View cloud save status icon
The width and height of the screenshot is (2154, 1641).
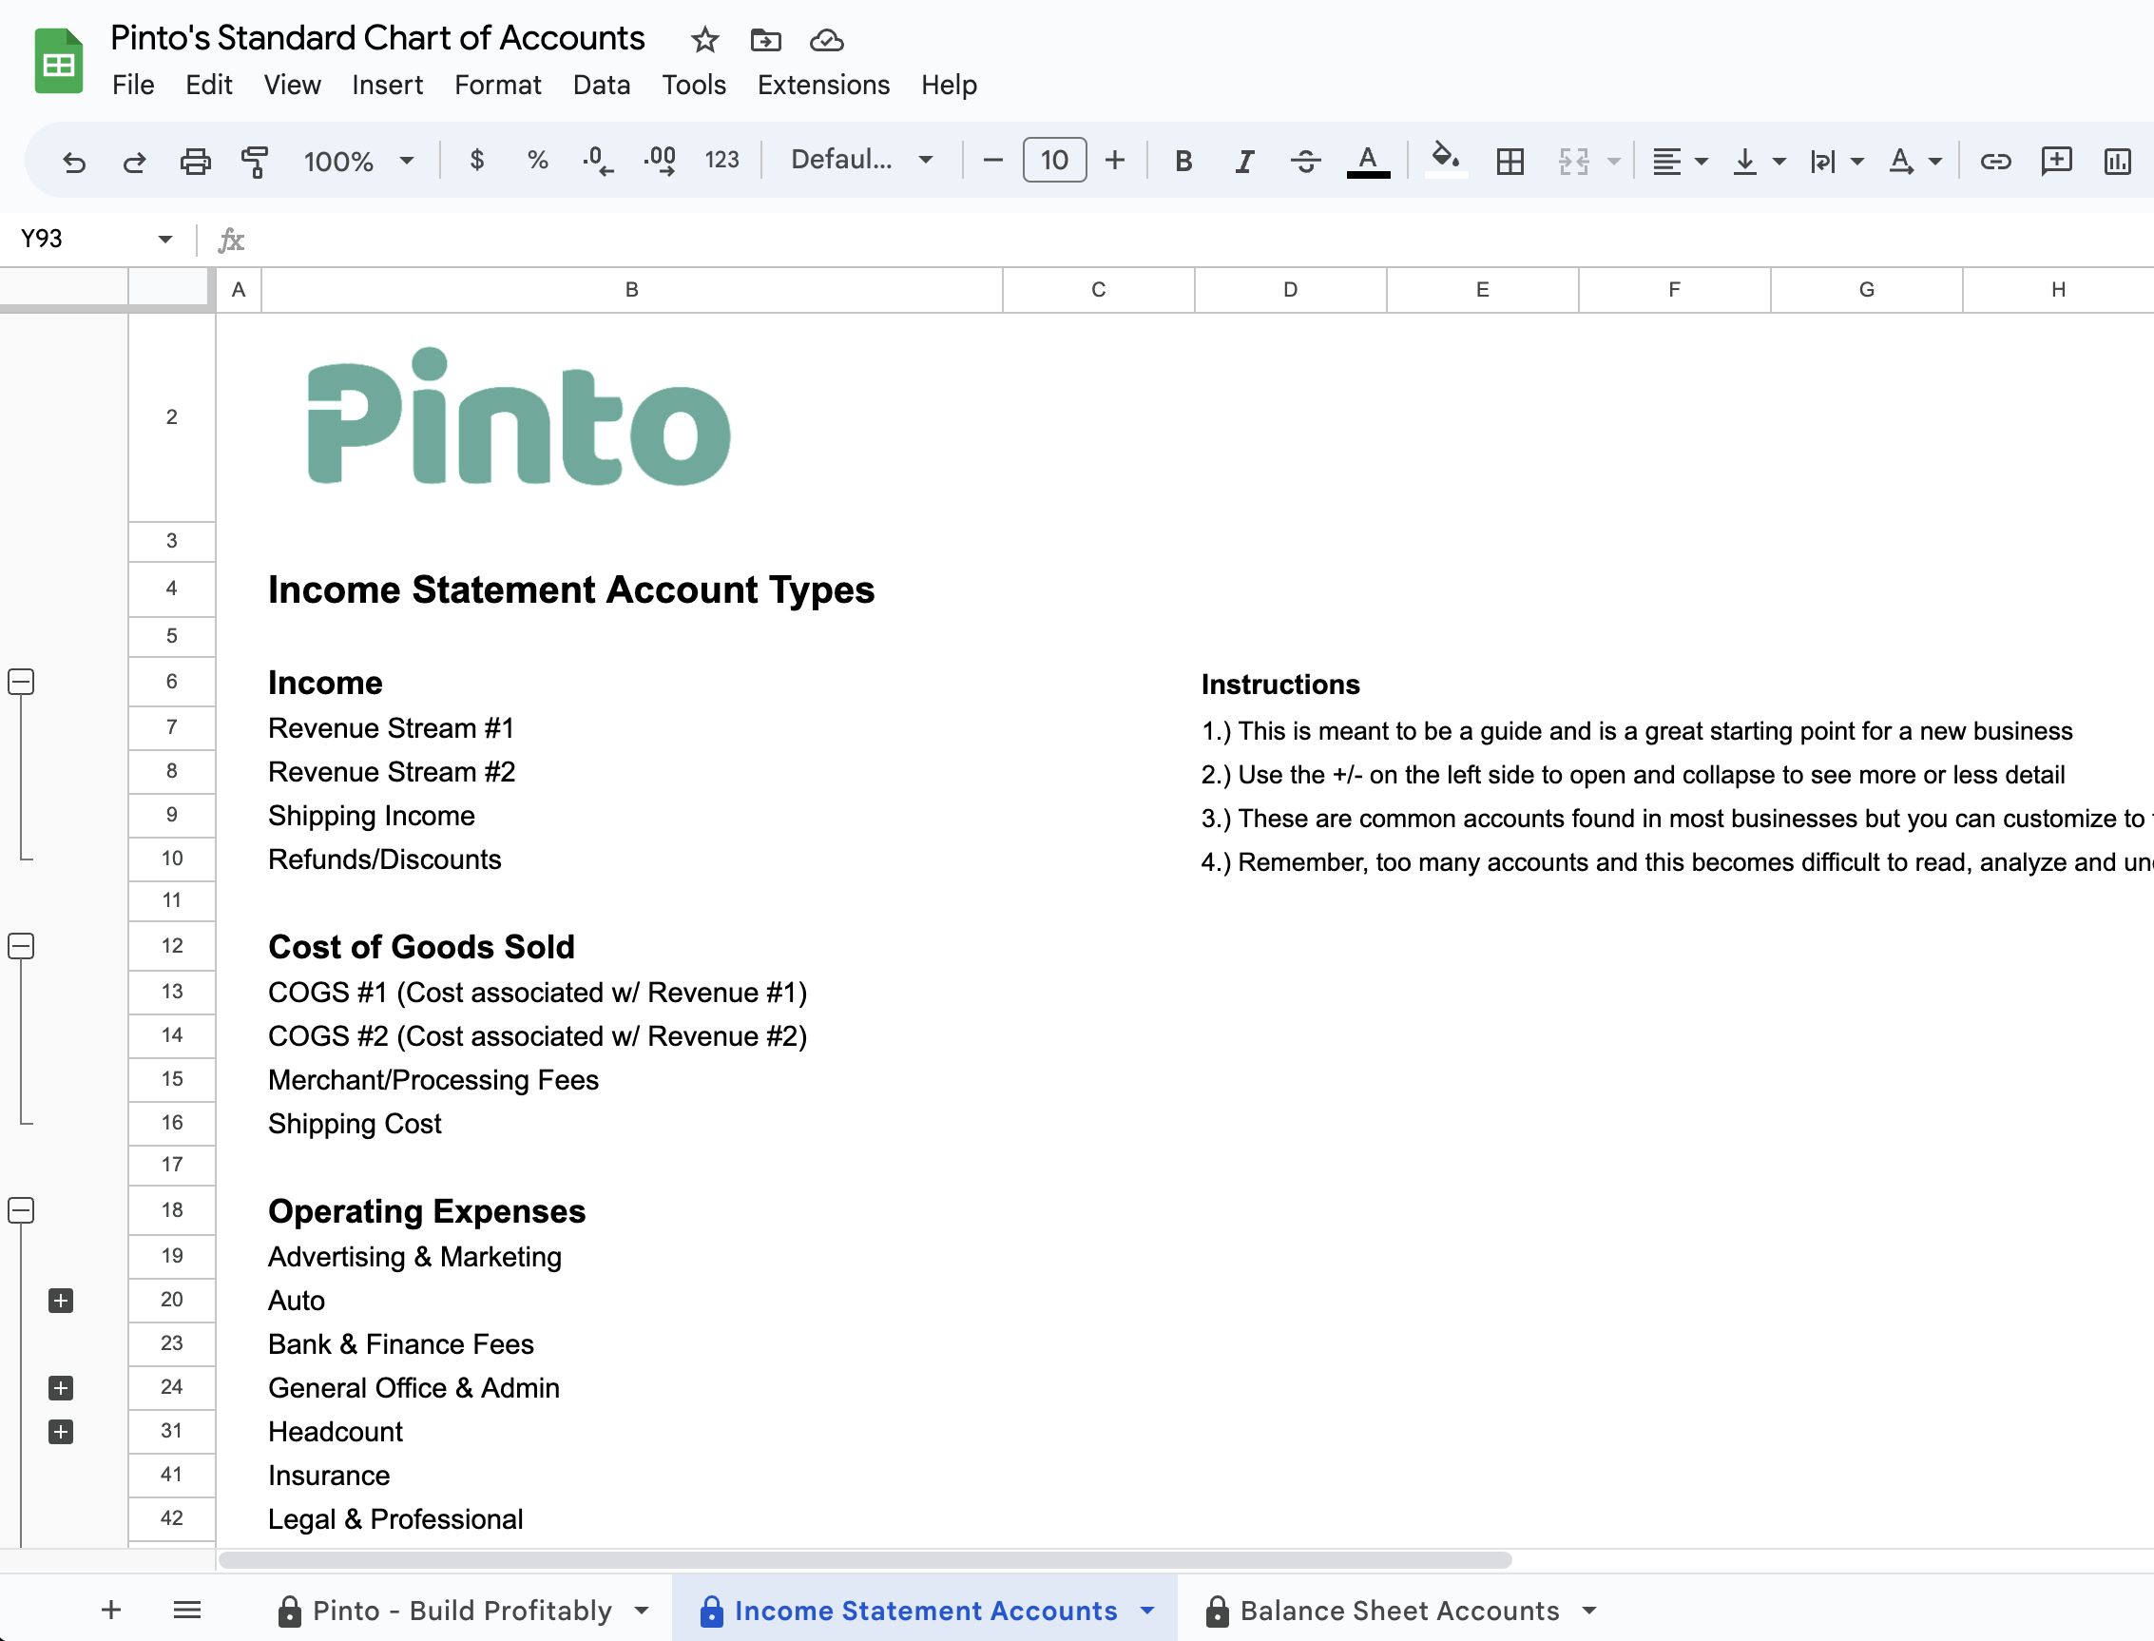[x=826, y=40]
